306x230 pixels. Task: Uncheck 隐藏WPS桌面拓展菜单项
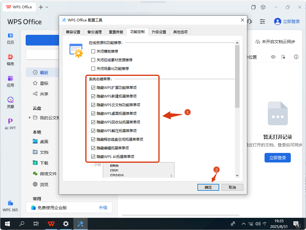click(93, 114)
